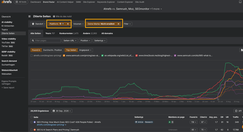Uncheck the www.time2book.me chart series
The width and height of the screenshot is (243, 132).
click(x=137, y=56)
